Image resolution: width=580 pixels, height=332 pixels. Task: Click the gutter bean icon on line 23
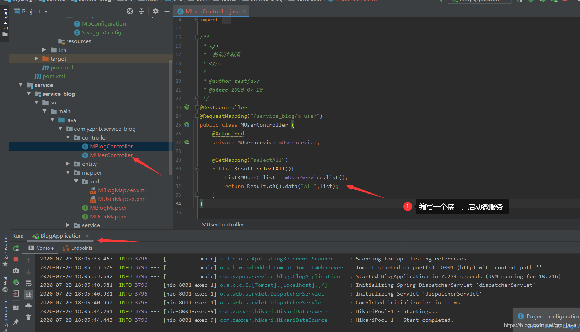[x=187, y=107]
